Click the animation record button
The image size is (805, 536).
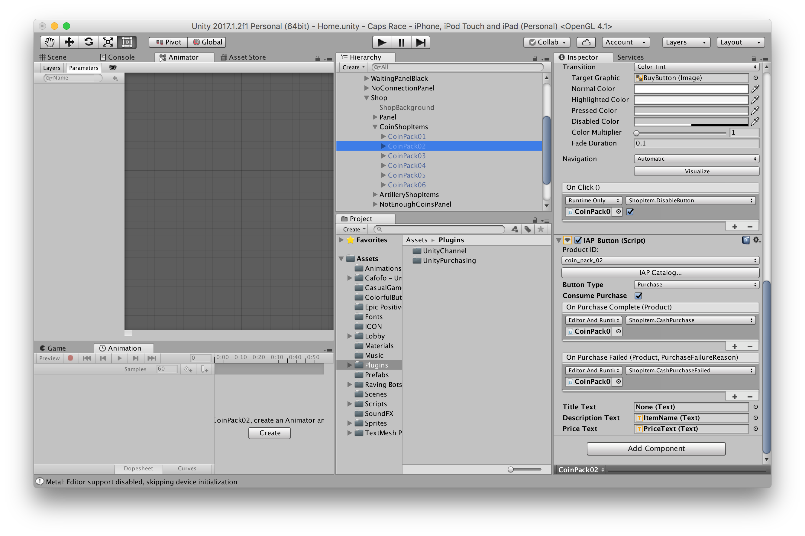pyautogui.click(x=71, y=358)
